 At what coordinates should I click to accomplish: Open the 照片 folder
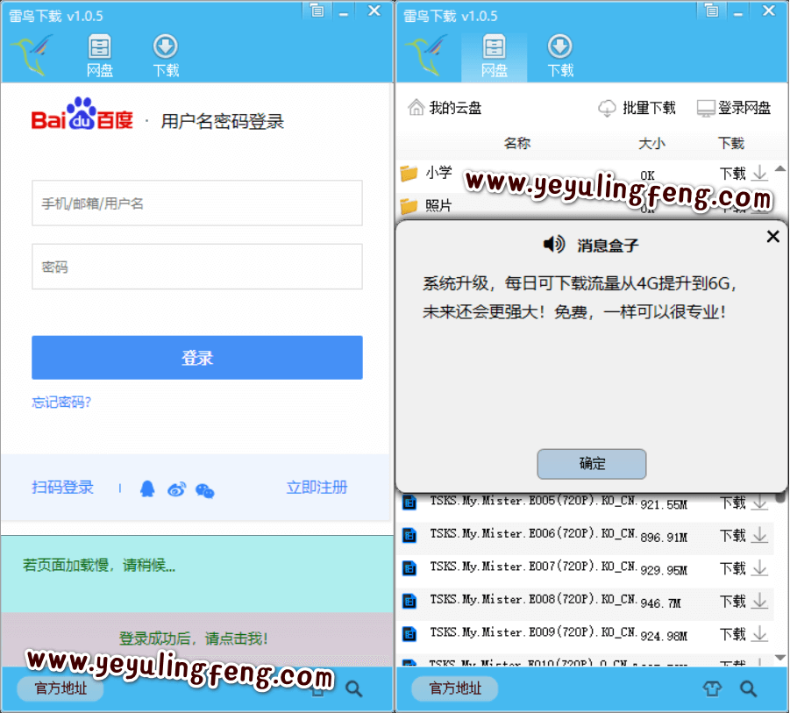point(438,205)
